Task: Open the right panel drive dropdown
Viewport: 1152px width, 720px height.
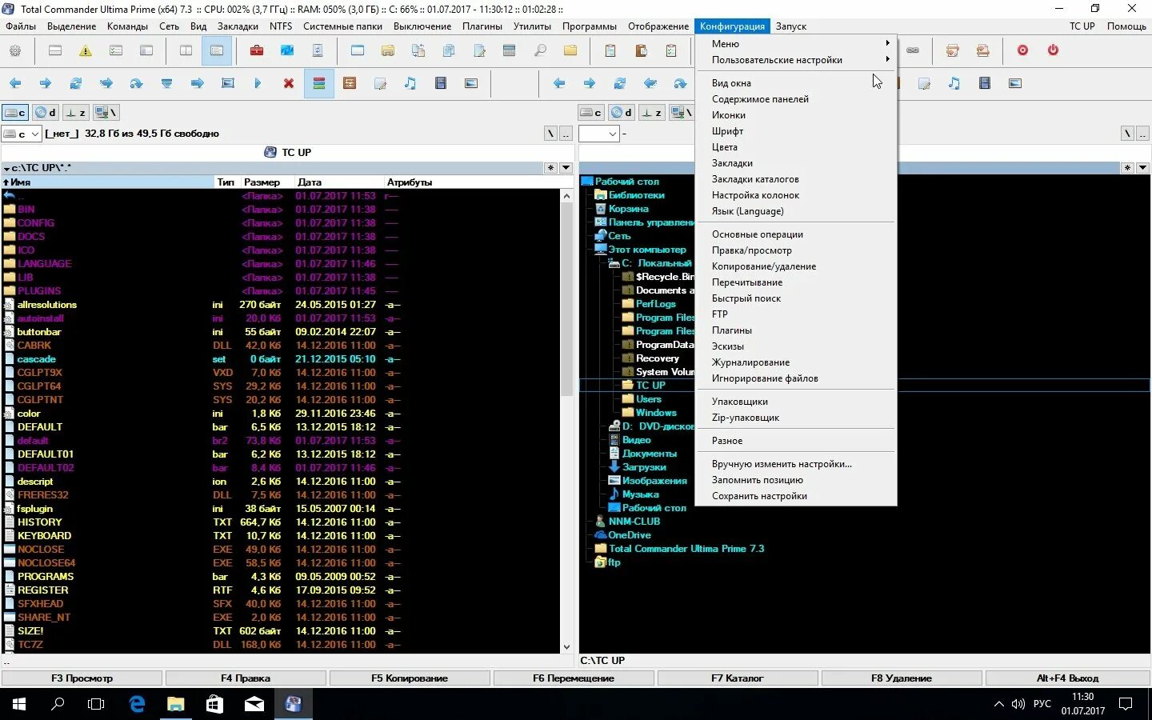Action: click(599, 134)
